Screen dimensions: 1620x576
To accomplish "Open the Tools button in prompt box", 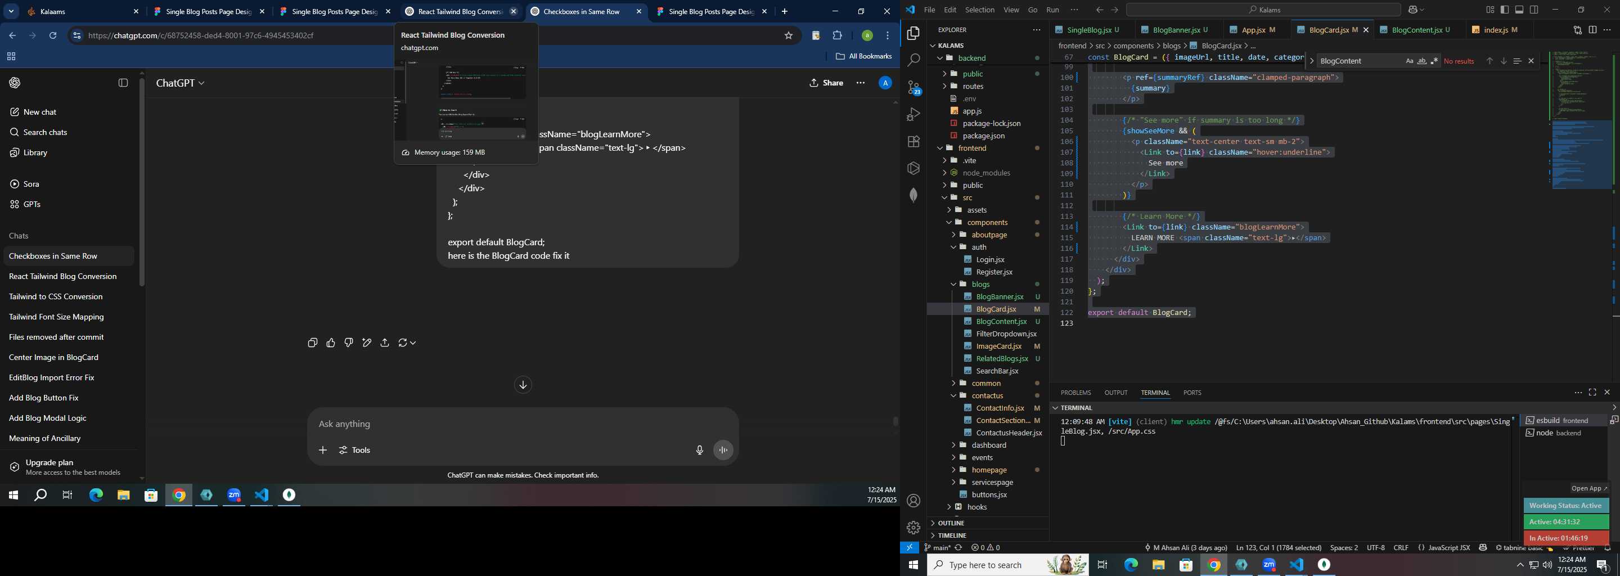I will point(355,450).
